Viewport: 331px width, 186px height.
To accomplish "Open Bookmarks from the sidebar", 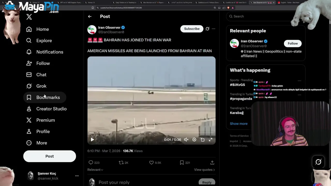I will click(x=45, y=97).
